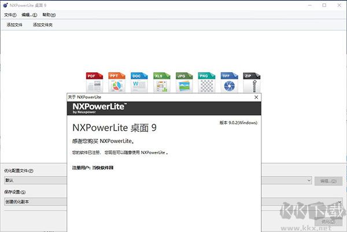Click the DOC file type icon
Image resolution: width=347 pixels, height=232 pixels.
tap(139, 82)
